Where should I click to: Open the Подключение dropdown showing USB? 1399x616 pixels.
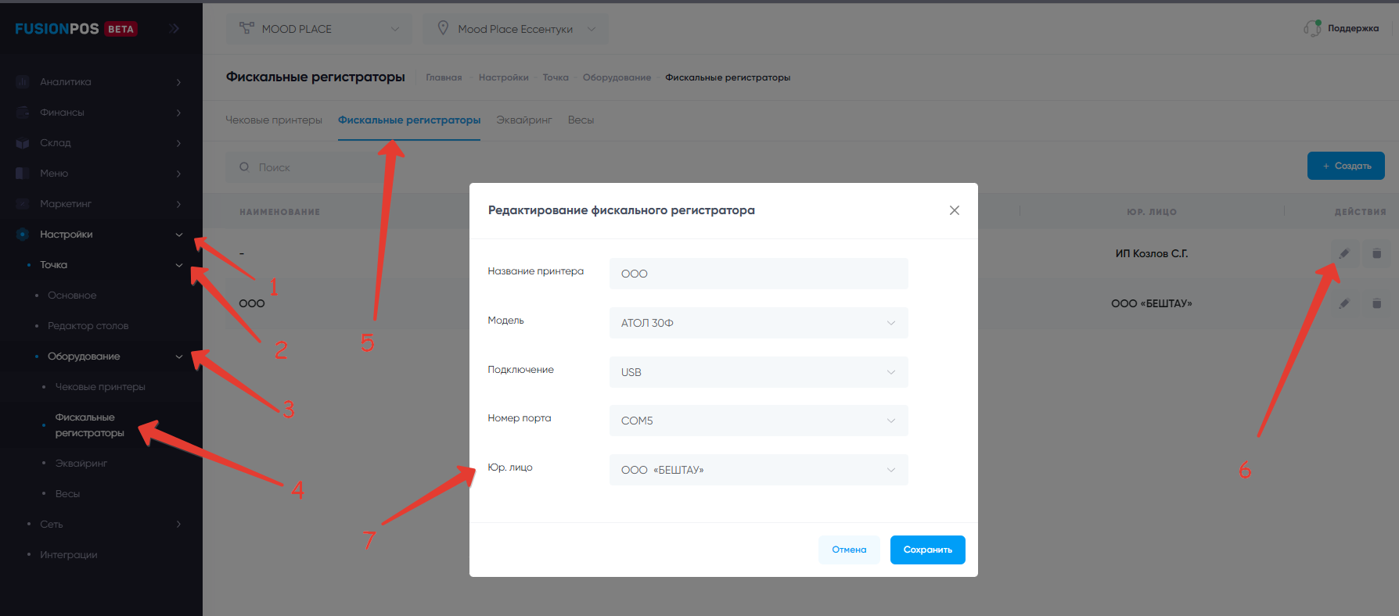[758, 372]
